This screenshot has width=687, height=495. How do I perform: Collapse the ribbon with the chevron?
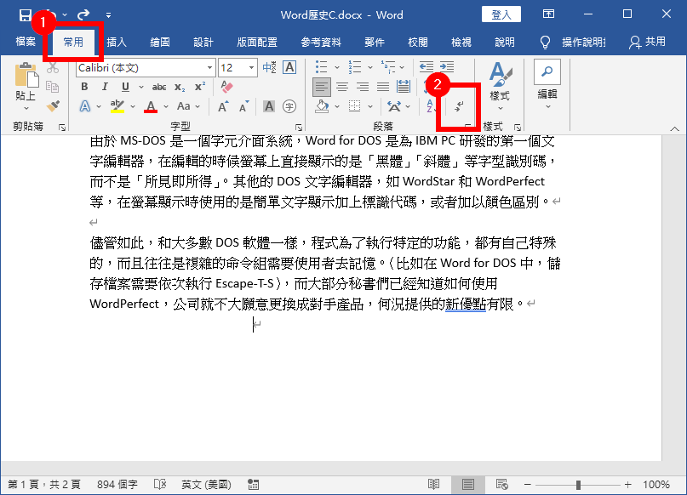pyautogui.click(x=674, y=128)
